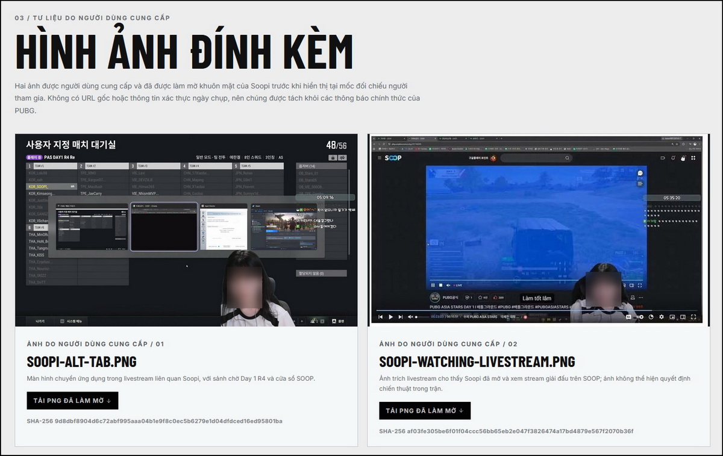
Task: Click fullscreen icon in bottom player bar
Action: coord(693,317)
